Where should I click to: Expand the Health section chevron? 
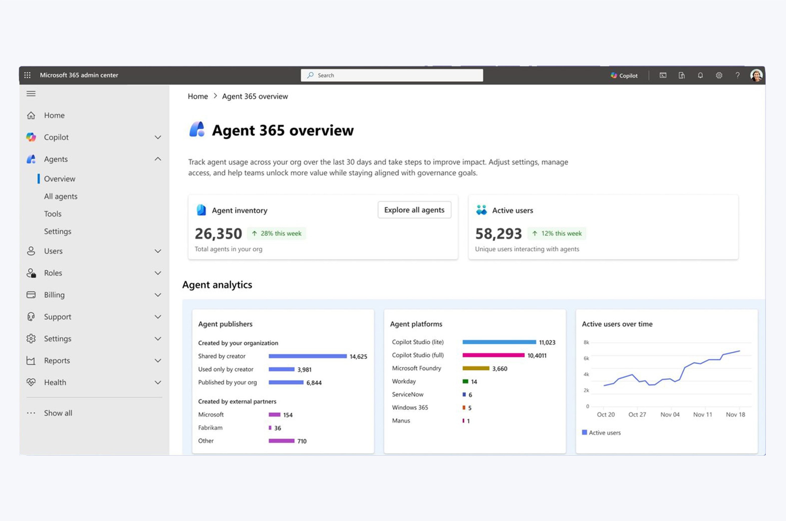[x=158, y=383]
